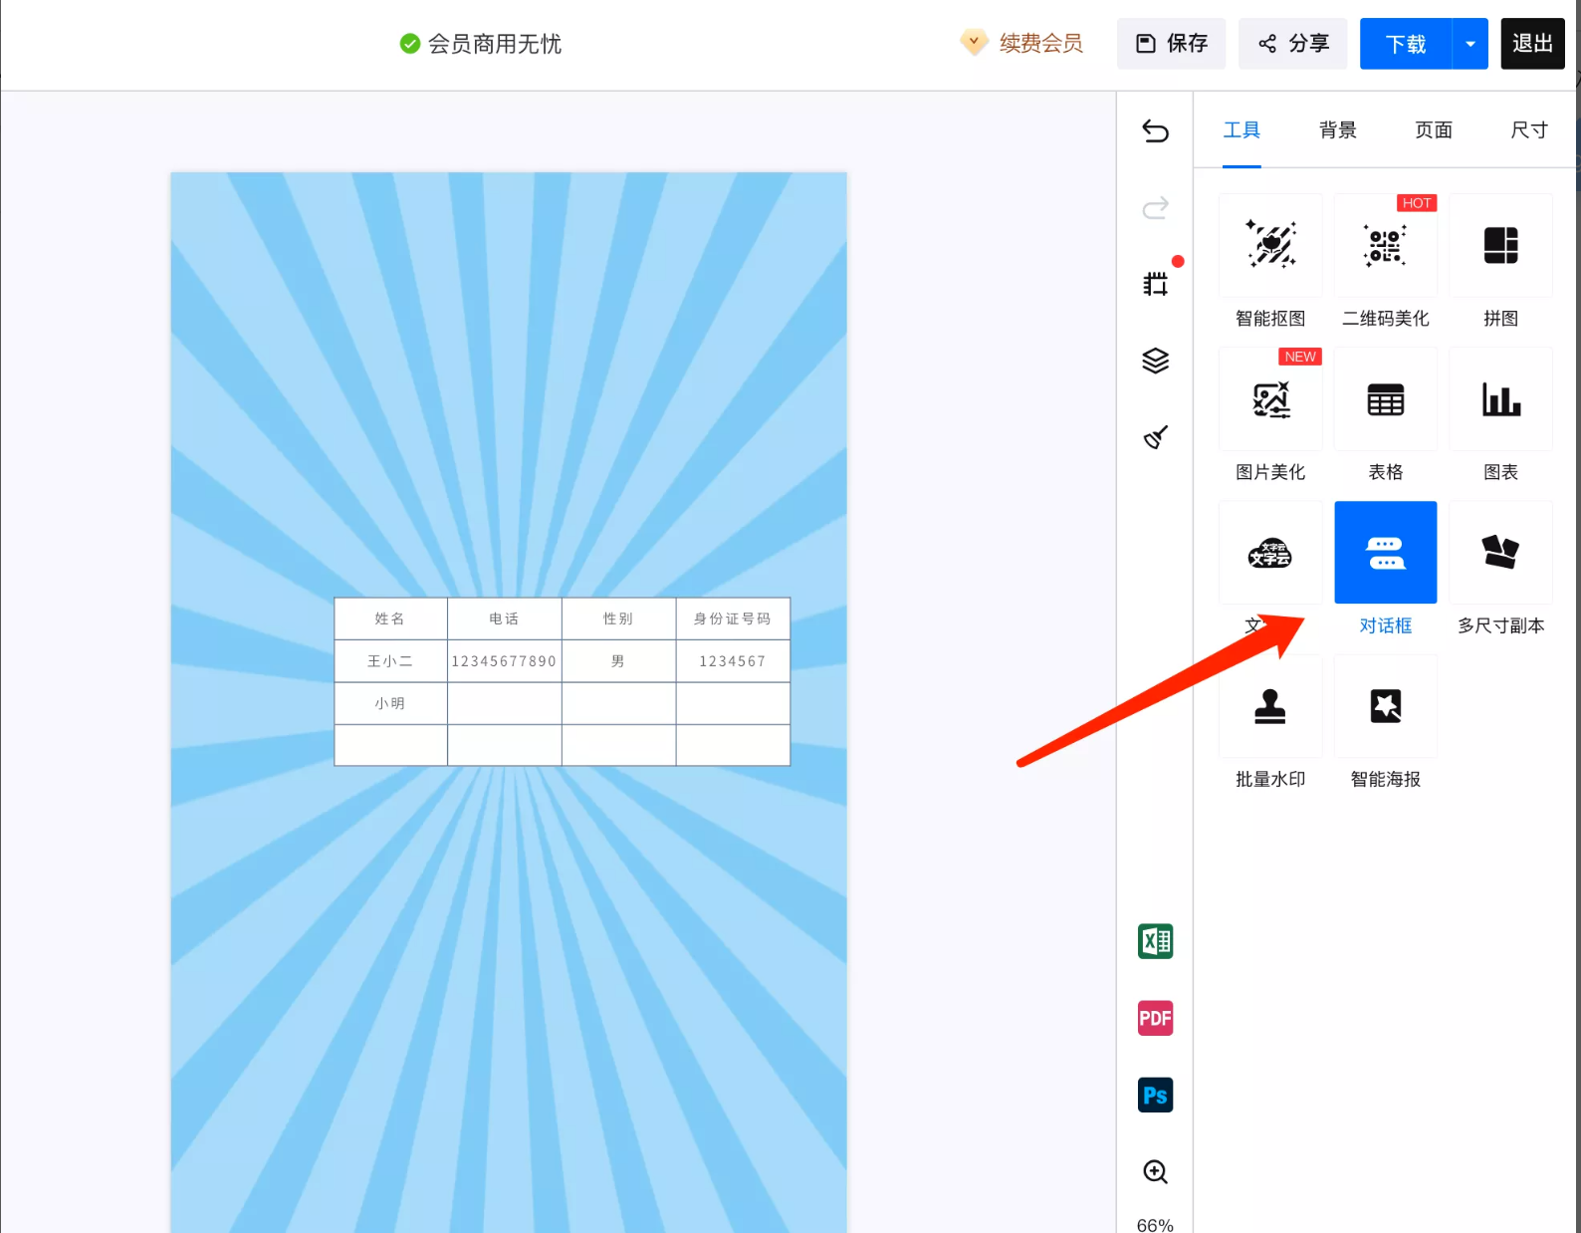The width and height of the screenshot is (1581, 1233).
Task: Select the 男 table cell
Action: [618, 661]
